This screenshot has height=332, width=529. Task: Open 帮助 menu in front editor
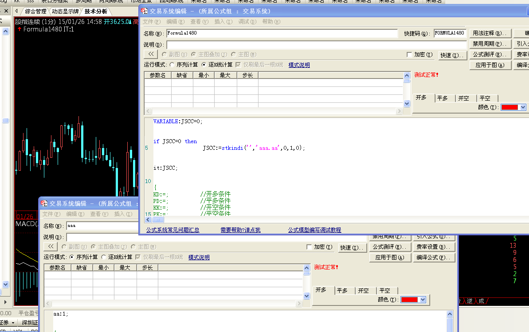271,22
